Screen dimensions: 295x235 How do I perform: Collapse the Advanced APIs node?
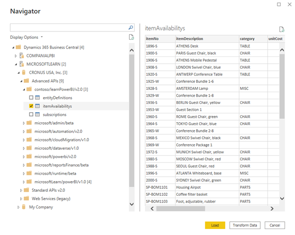pyautogui.click(x=21, y=81)
